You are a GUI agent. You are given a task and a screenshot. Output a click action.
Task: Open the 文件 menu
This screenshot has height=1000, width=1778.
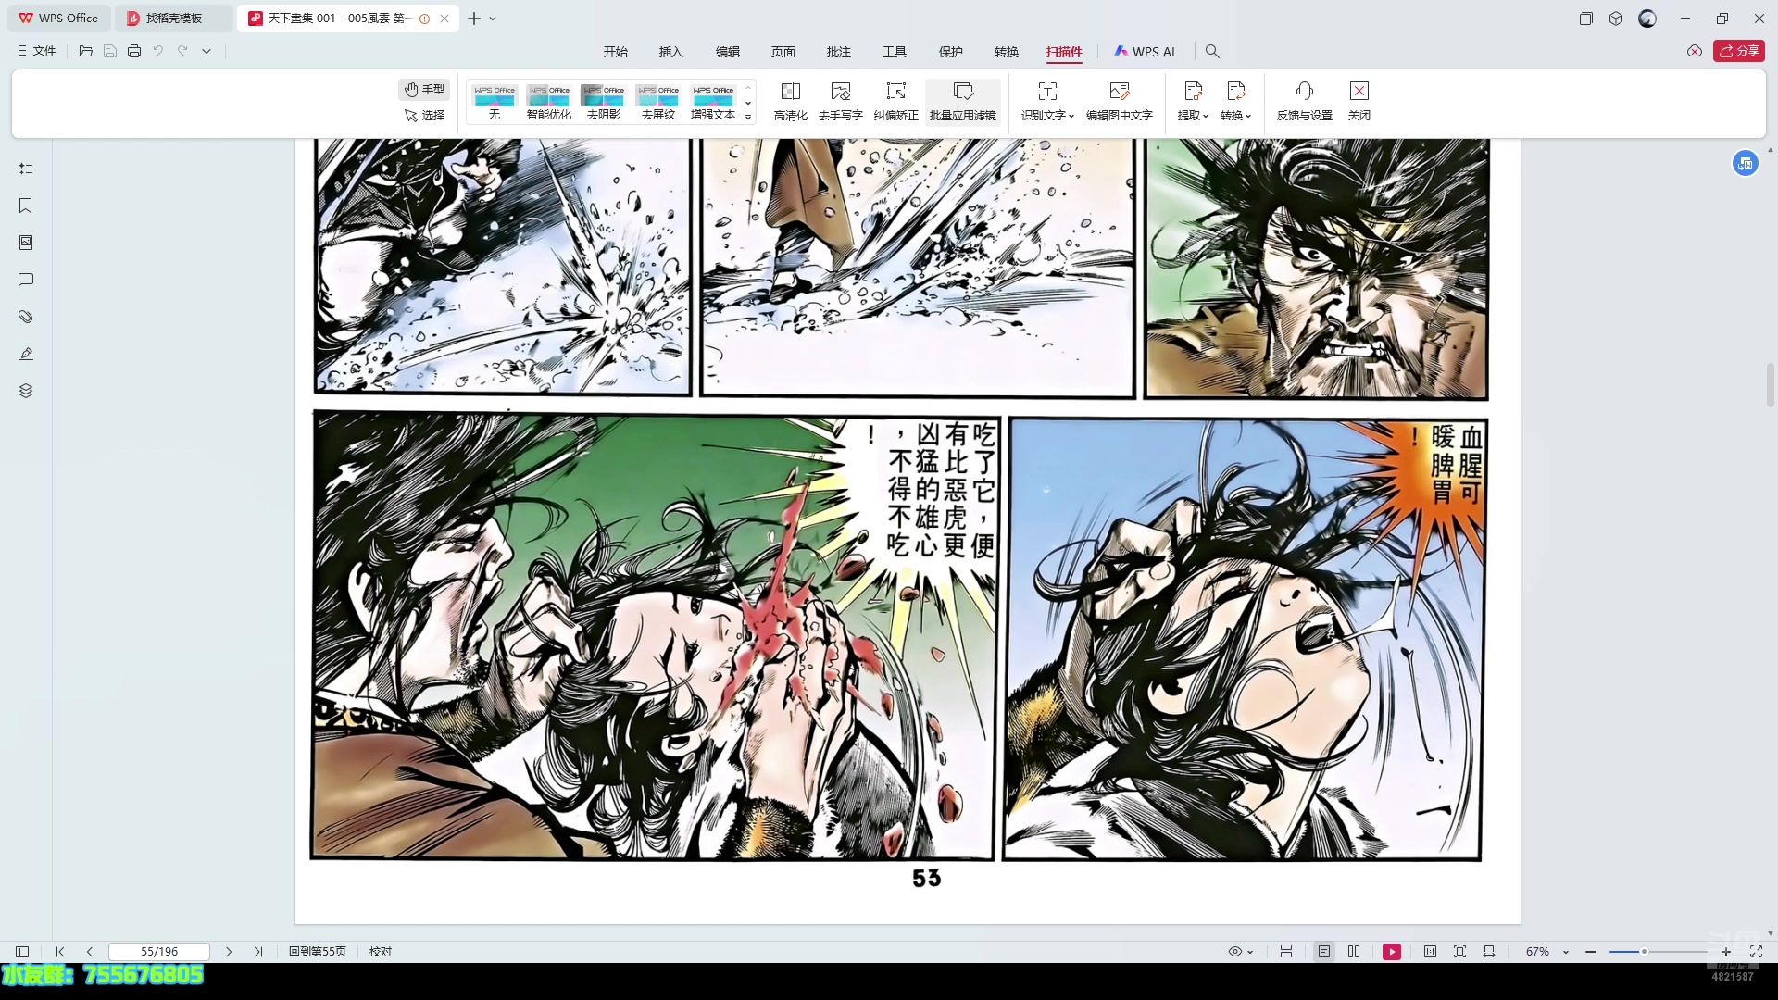pyautogui.click(x=36, y=51)
